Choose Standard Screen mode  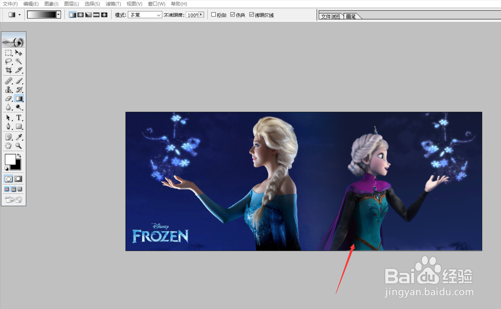[x=7, y=189]
